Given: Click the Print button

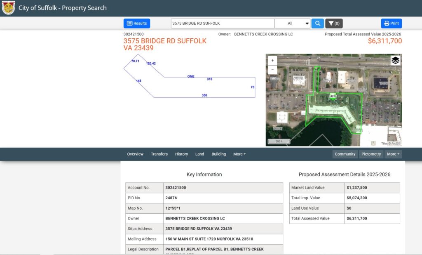Looking at the screenshot, I should click(x=392, y=24).
